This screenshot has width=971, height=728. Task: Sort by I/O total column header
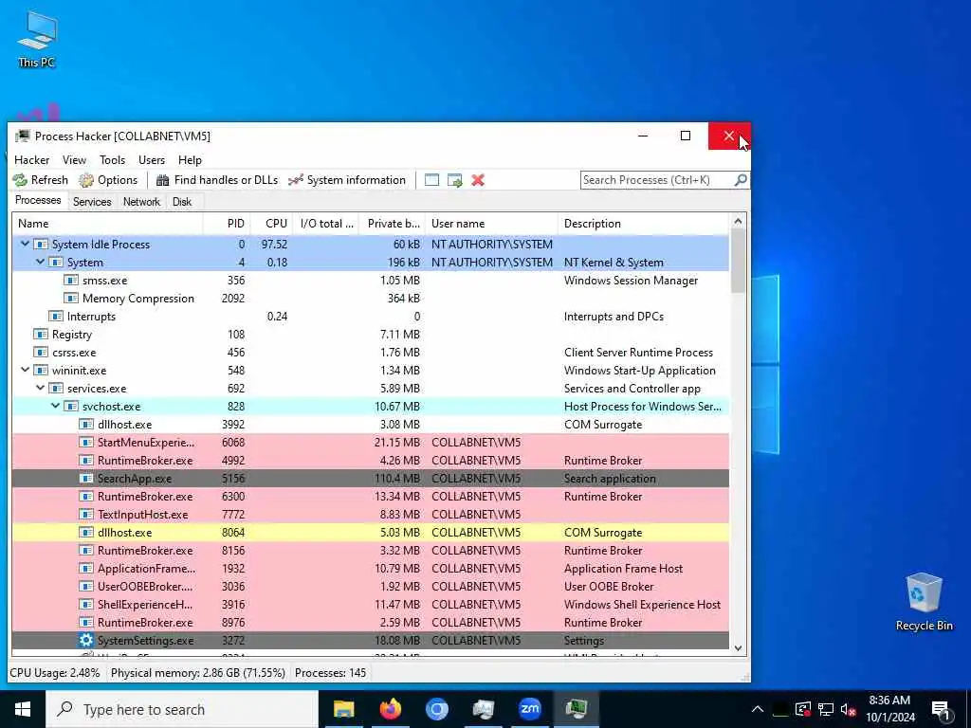pos(326,224)
